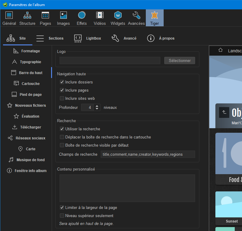Click the home icon in preview

coord(221,50)
